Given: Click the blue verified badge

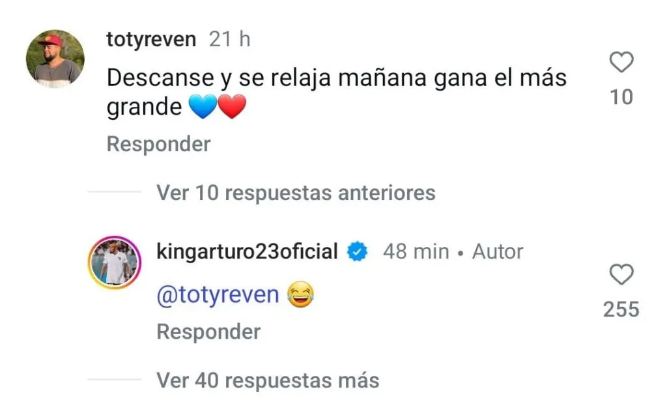Looking at the screenshot, I should click(358, 251).
